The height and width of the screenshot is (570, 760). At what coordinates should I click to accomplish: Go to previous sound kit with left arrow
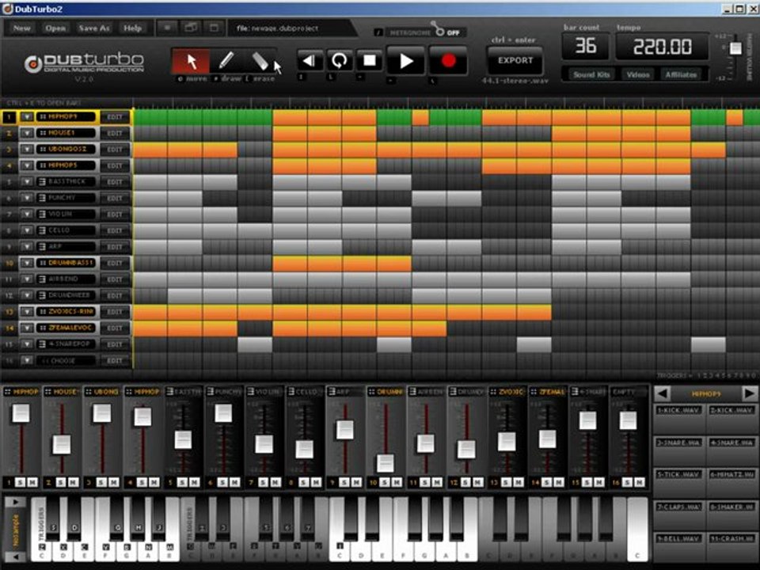tap(663, 393)
